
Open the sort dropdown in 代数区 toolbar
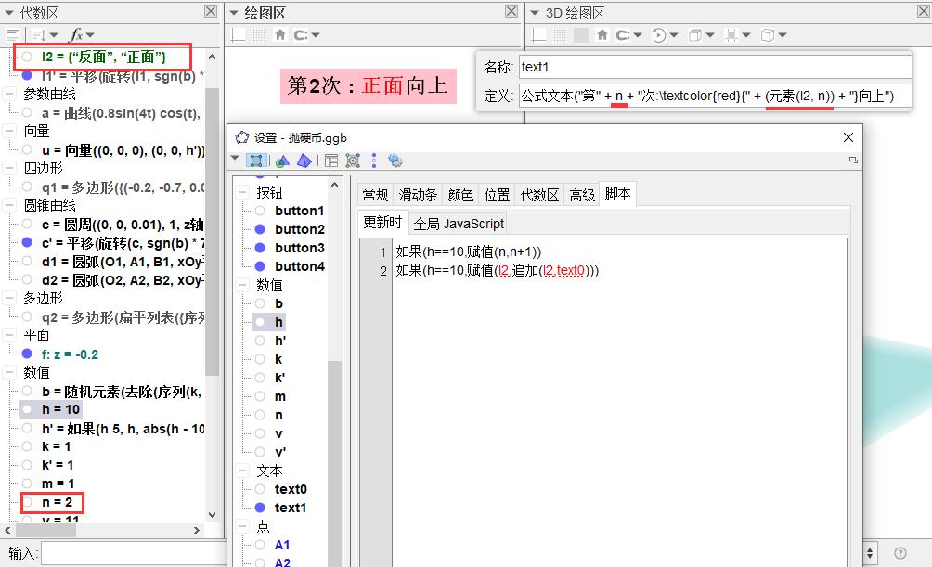coord(45,35)
